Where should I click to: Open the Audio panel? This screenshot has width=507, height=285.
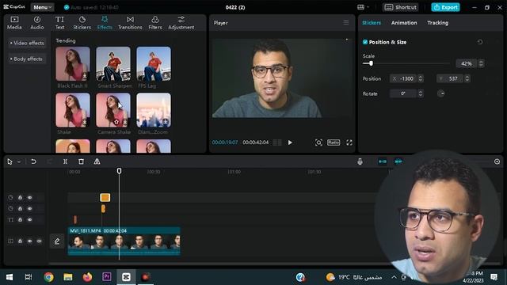[x=37, y=23]
